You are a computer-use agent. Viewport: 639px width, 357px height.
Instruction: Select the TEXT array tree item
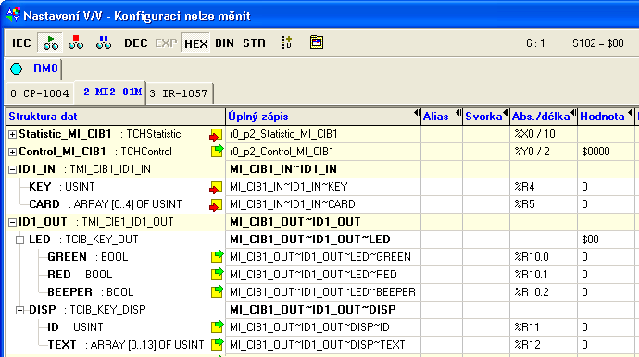126,345
